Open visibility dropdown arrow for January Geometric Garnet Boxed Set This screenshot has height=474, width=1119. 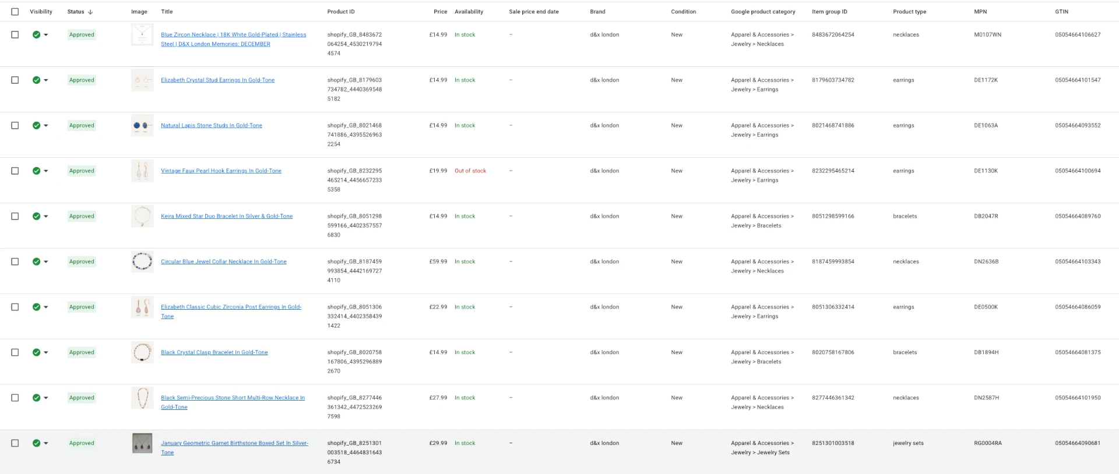(46, 444)
